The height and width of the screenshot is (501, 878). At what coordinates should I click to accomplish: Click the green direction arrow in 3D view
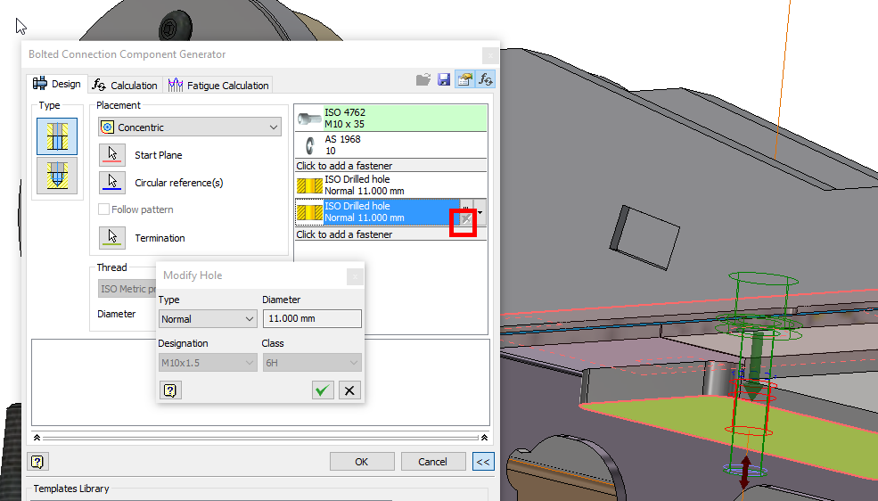(x=754, y=365)
